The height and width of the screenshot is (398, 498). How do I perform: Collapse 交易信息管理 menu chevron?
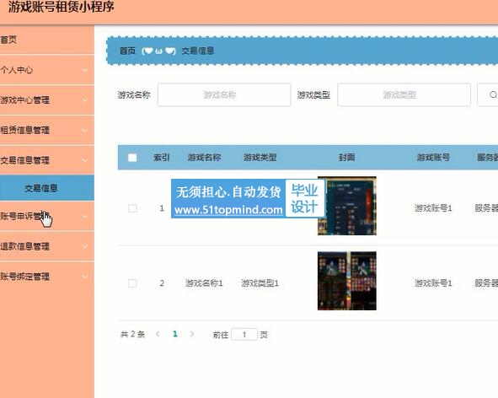85,160
